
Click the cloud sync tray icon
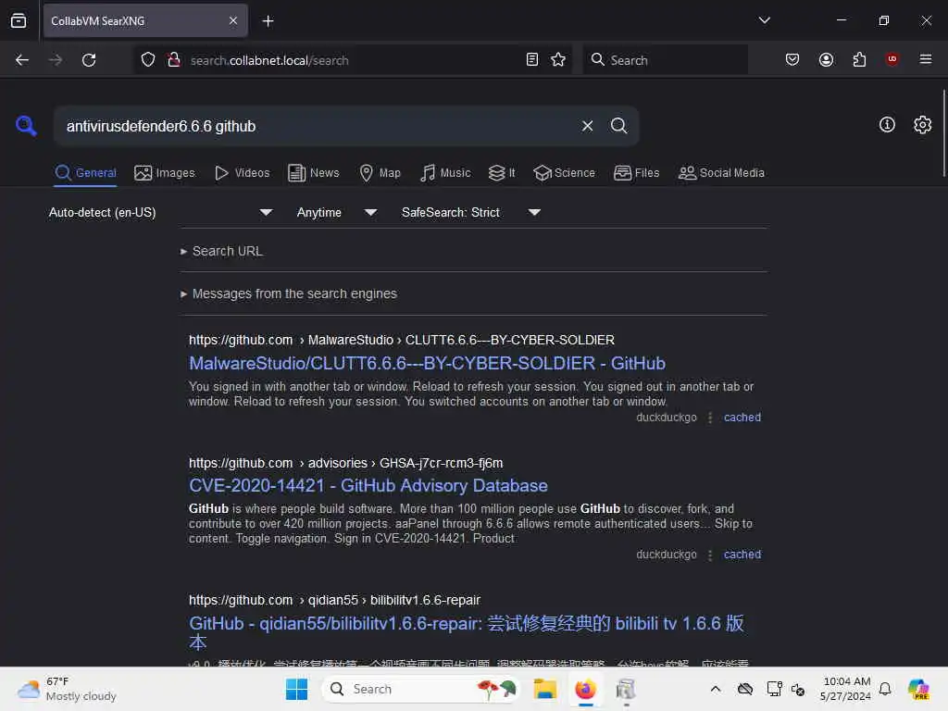click(745, 689)
